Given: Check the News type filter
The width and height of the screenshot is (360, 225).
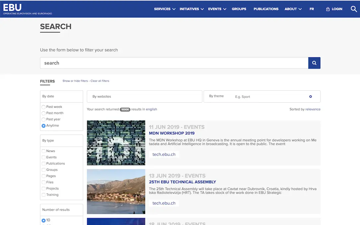Looking at the screenshot, I should pos(43,151).
